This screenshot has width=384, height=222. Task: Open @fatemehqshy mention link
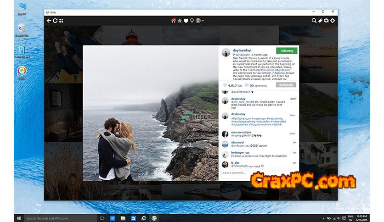click(240, 166)
